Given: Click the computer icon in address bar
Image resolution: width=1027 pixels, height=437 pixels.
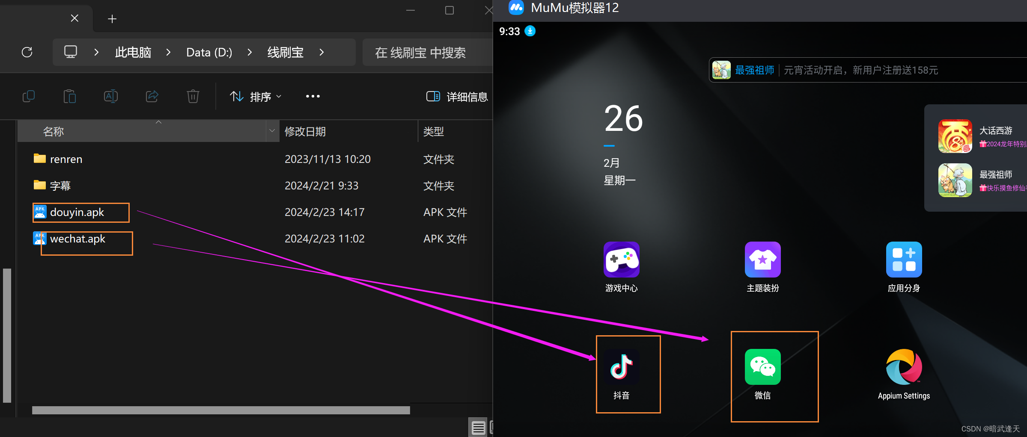Looking at the screenshot, I should click(71, 52).
